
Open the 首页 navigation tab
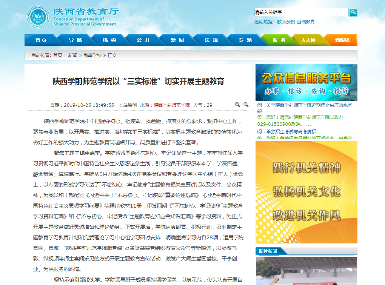41,40
